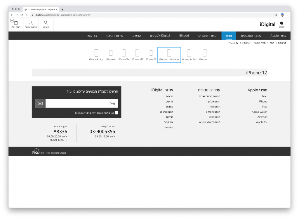Close the iPhone 11 iDigital tab

tap(57, 10)
